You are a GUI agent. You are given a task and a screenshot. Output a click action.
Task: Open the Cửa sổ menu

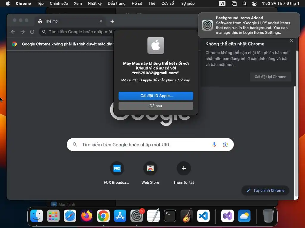pos(168,3)
